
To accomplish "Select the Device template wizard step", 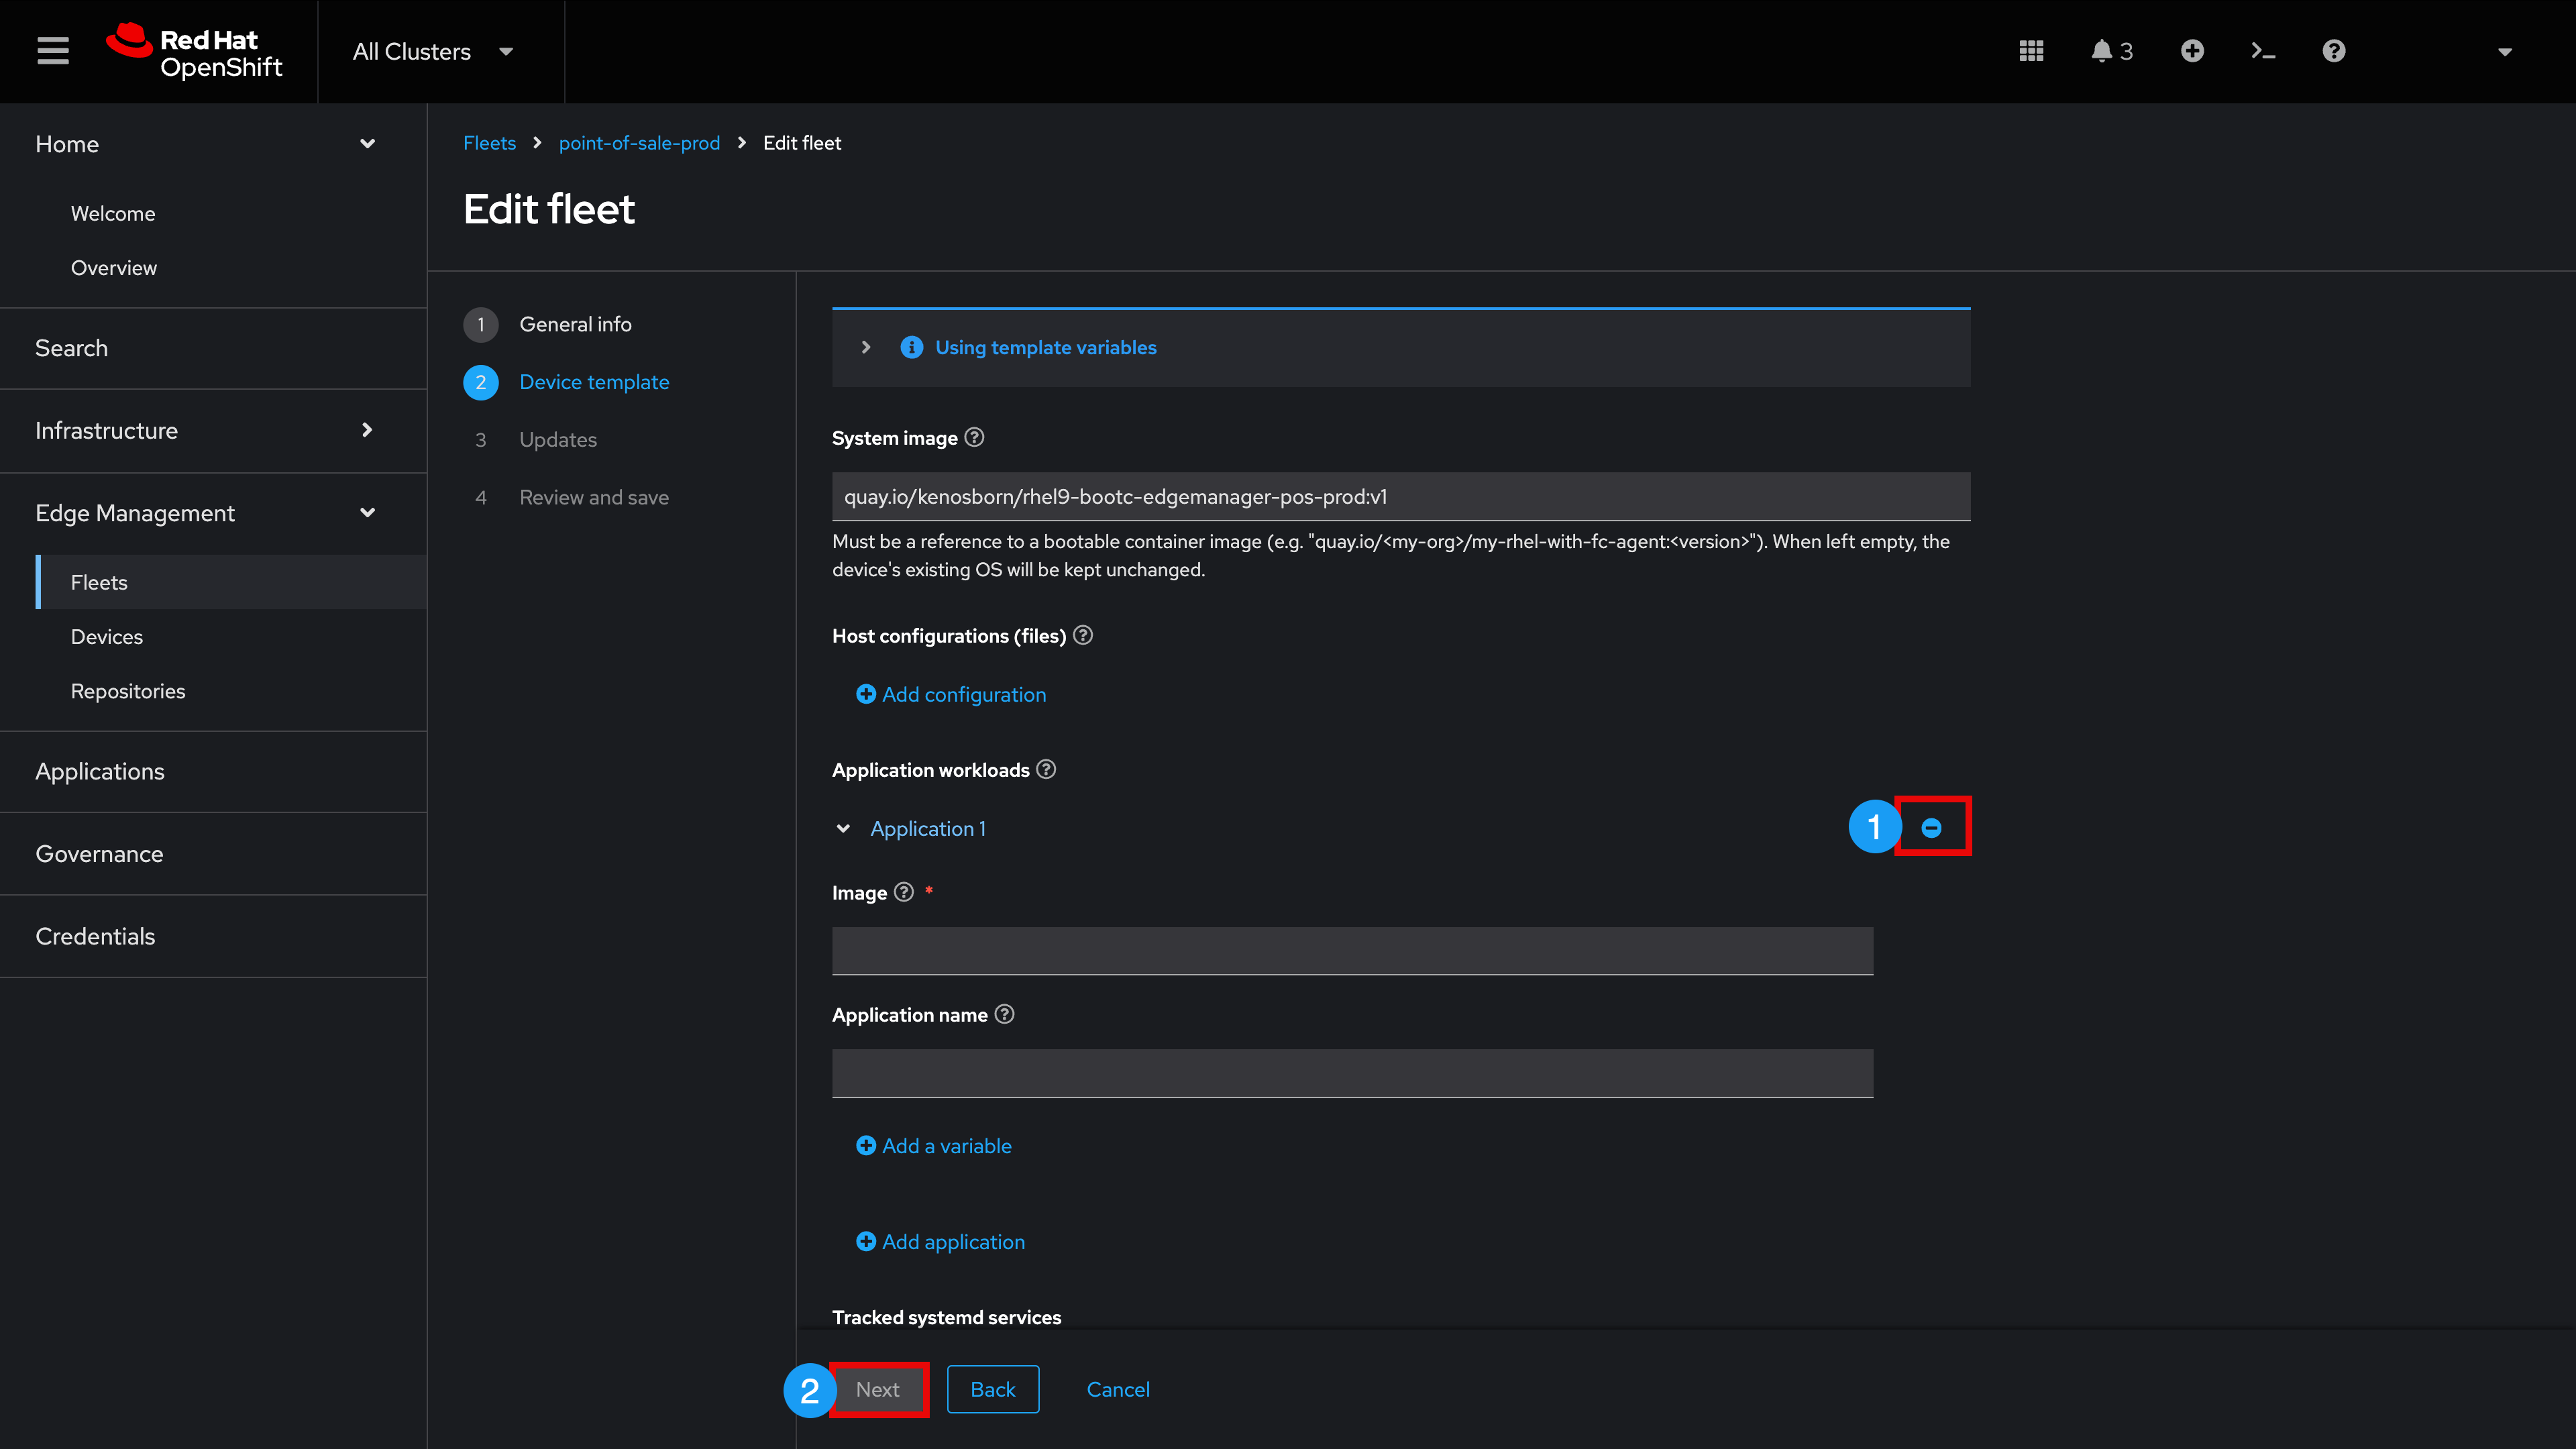I will [x=566, y=382].
